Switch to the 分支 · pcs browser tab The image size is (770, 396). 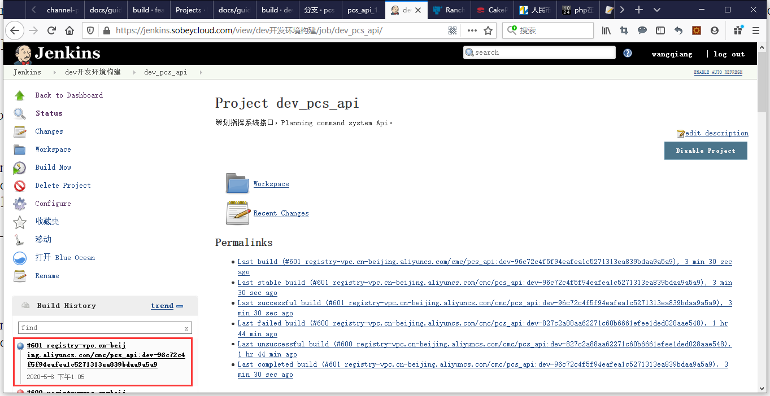pos(320,10)
